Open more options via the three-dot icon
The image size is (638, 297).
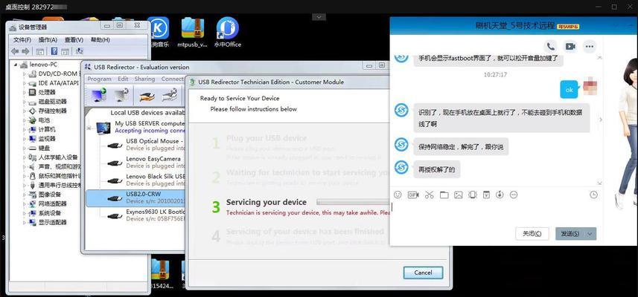click(x=590, y=46)
